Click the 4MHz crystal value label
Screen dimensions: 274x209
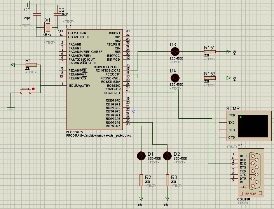47,35
